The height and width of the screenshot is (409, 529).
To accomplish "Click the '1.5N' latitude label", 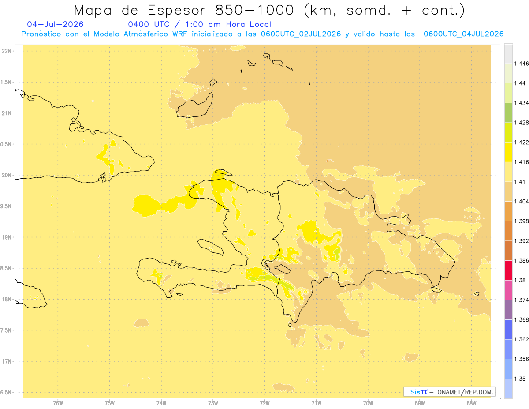I will click(7, 82).
